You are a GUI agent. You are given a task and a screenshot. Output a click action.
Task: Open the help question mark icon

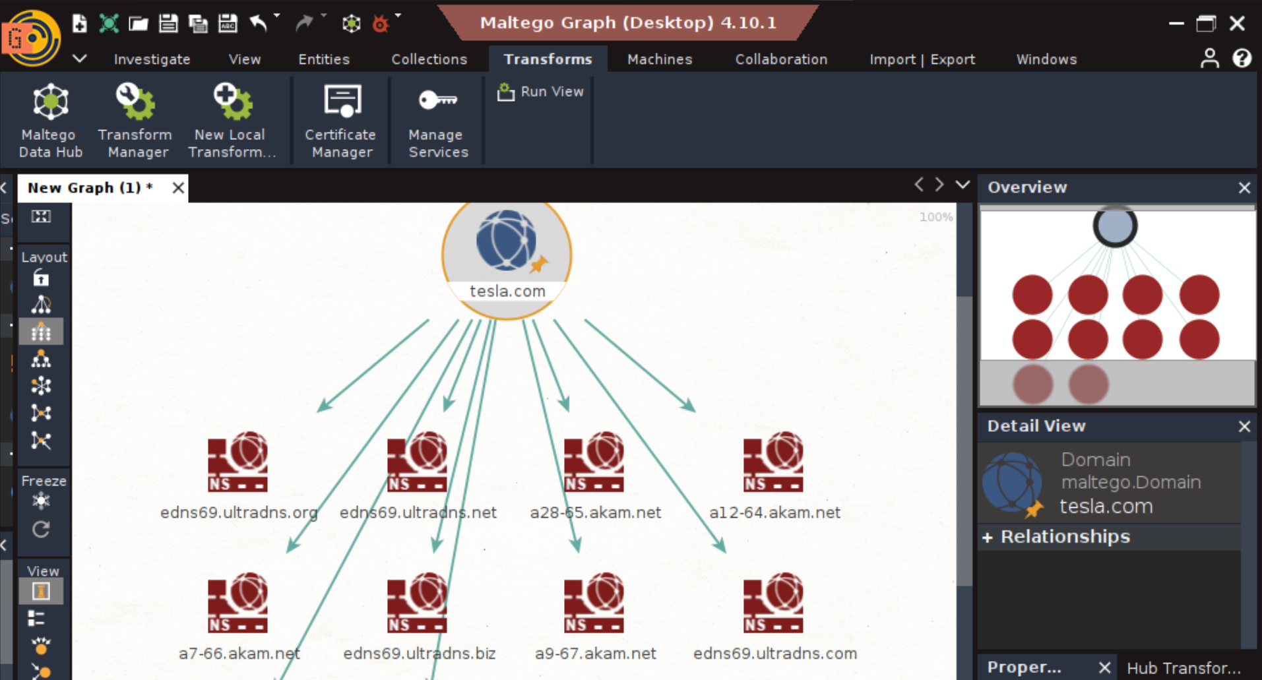1242,58
